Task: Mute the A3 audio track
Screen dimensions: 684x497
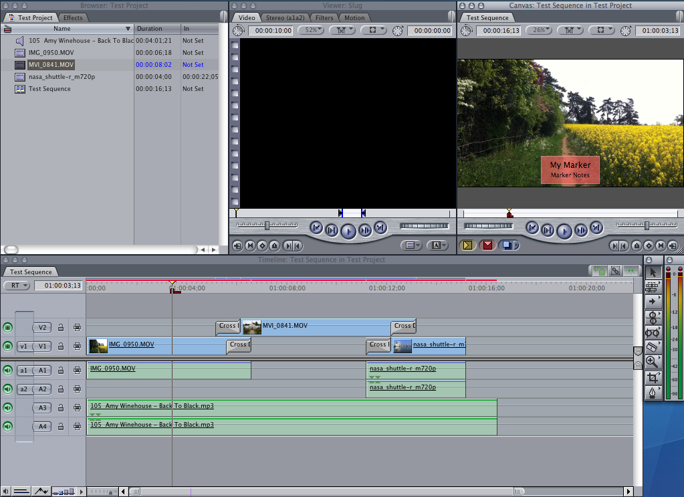Action: pyautogui.click(x=7, y=407)
